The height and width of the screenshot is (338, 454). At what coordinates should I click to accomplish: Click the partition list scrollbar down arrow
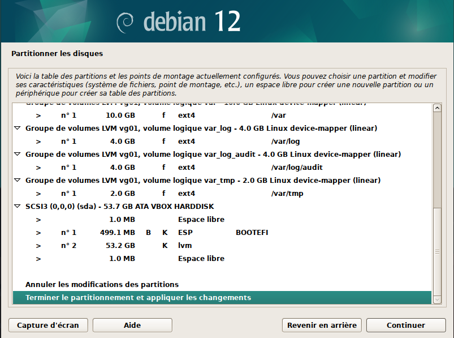click(x=437, y=300)
